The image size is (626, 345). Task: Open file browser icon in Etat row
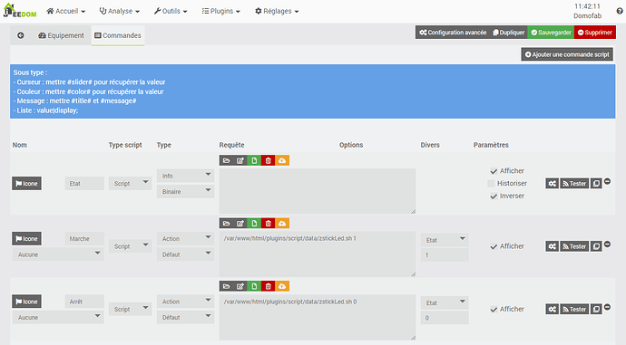pyautogui.click(x=227, y=160)
